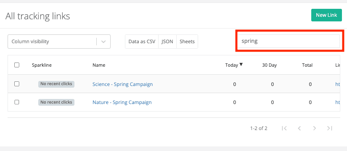Image resolution: width=347 pixels, height=151 pixels.
Task: Click the Today sort arrow icon
Action: (241, 65)
